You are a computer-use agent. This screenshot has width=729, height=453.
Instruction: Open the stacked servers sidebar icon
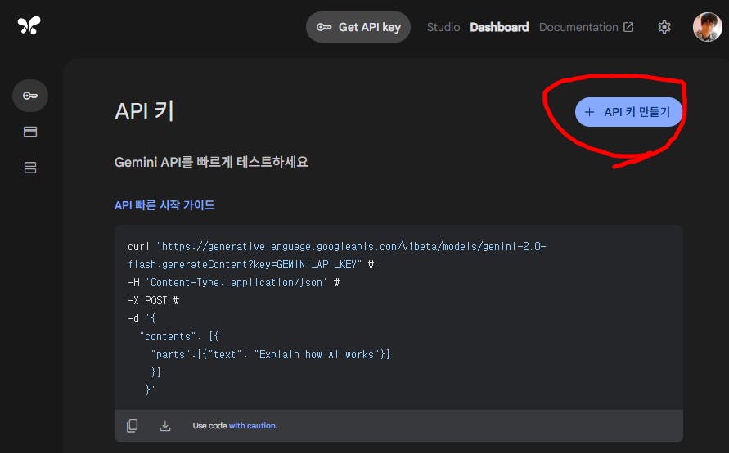point(30,168)
